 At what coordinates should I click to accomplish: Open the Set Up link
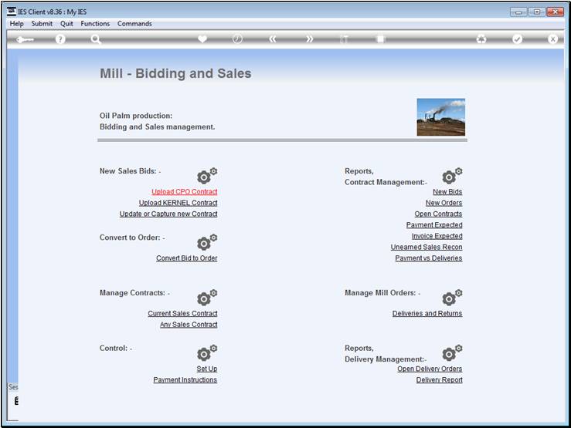[x=207, y=369]
